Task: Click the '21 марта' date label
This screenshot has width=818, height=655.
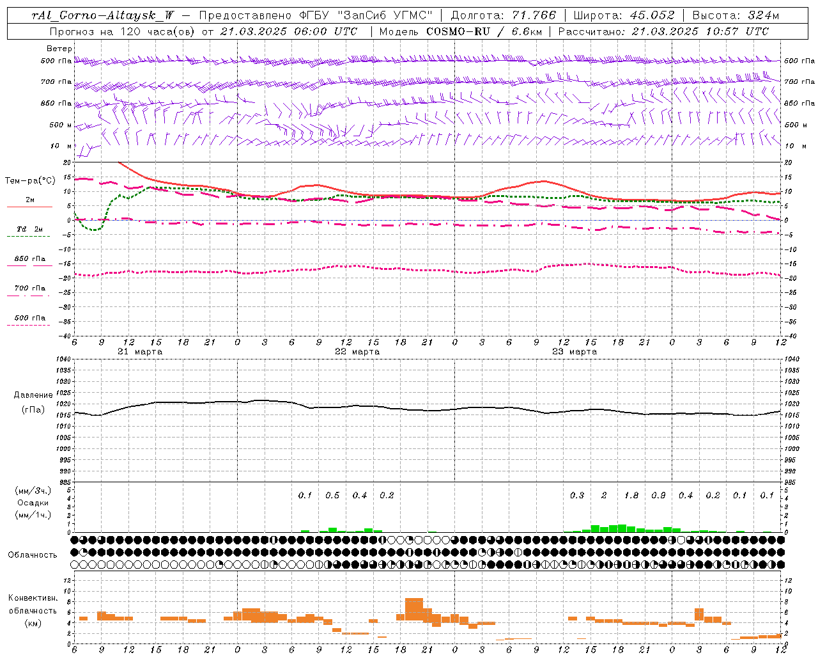Action: tap(140, 352)
